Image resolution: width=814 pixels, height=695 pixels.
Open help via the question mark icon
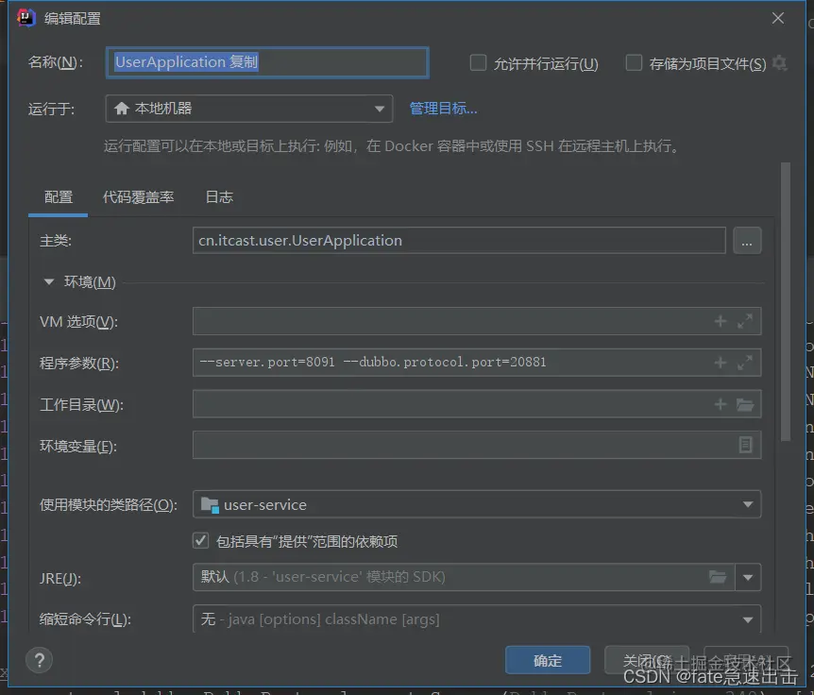click(39, 660)
